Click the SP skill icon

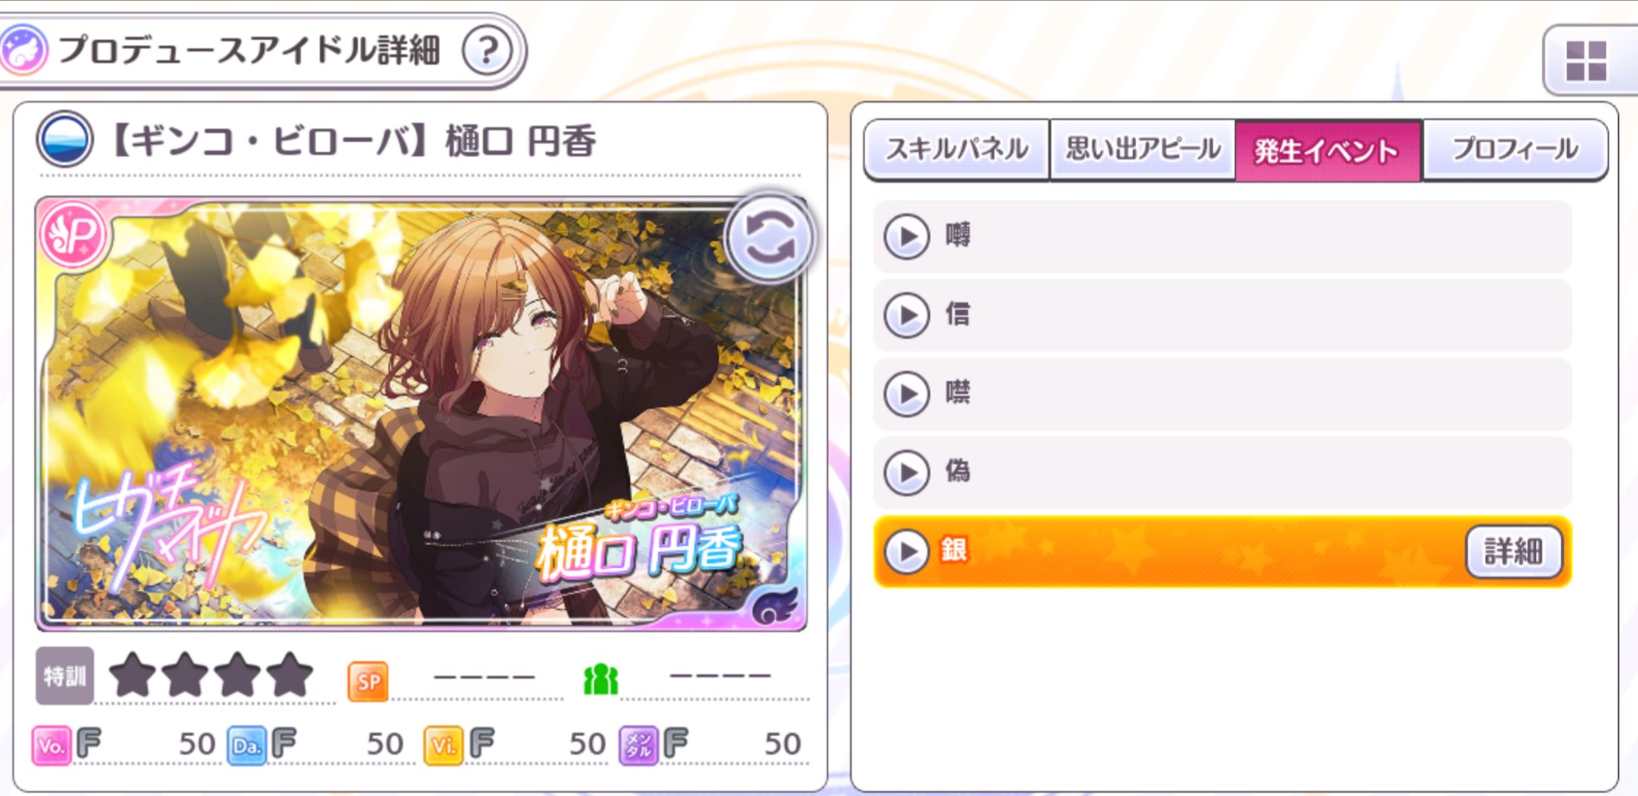[368, 681]
